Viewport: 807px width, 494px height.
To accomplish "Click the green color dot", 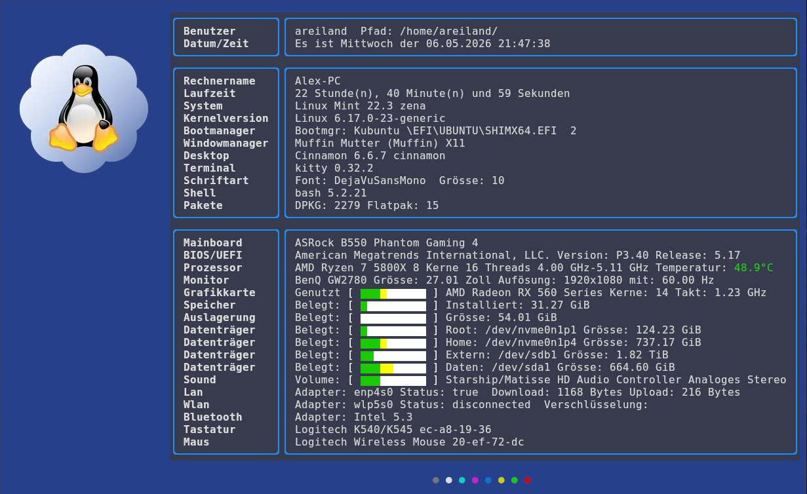I will [515, 480].
